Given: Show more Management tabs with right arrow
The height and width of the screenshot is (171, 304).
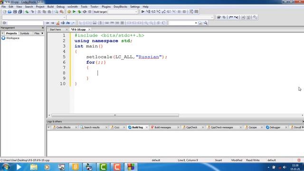Looking at the screenshot, I should point(42,33).
